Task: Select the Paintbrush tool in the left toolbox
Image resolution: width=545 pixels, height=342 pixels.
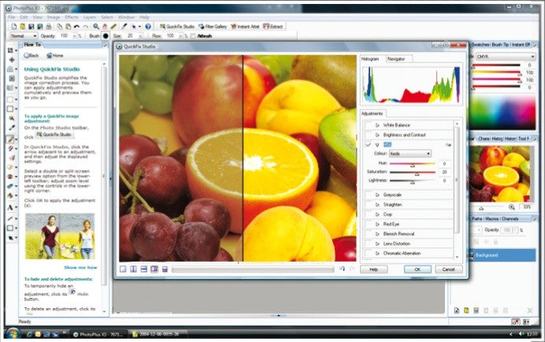Action: point(10,139)
